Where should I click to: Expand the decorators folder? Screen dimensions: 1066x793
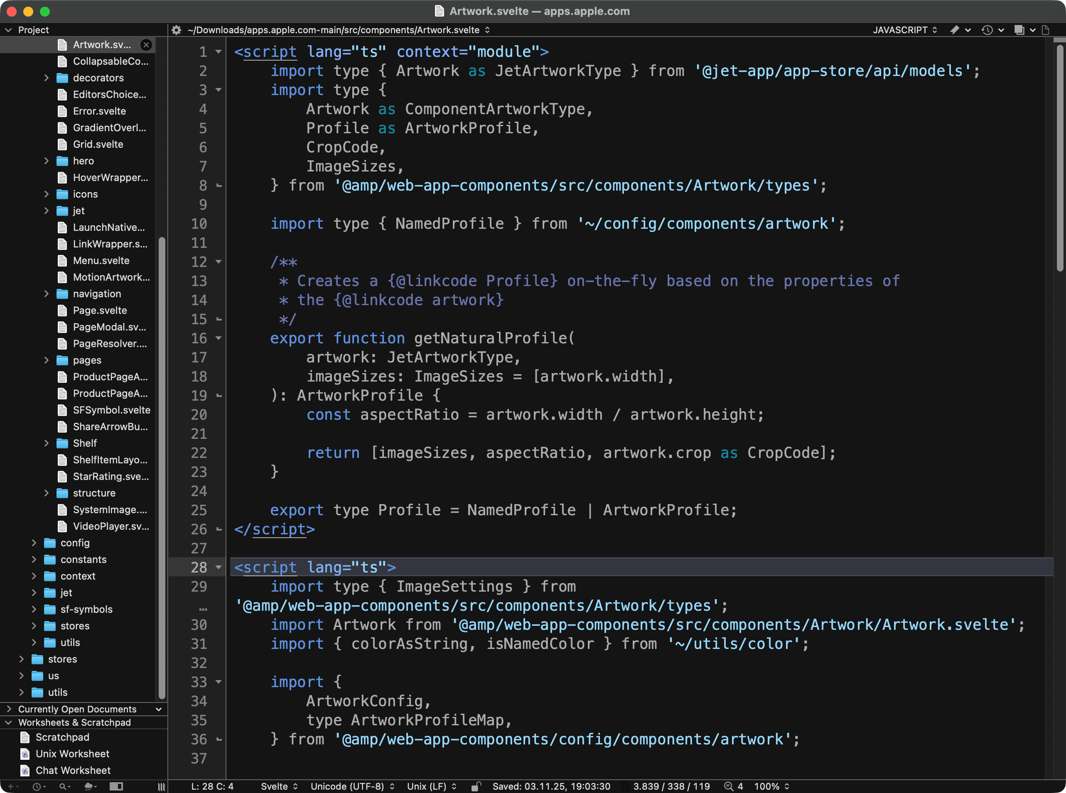pyautogui.click(x=47, y=78)
